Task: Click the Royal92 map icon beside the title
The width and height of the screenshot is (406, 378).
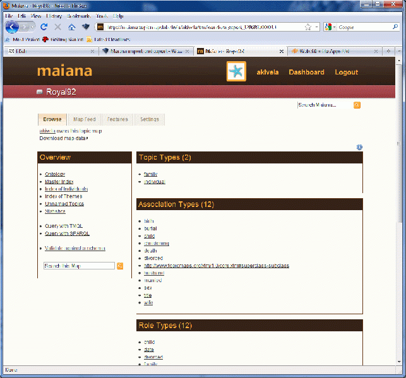Action: [x=40, y=92]
